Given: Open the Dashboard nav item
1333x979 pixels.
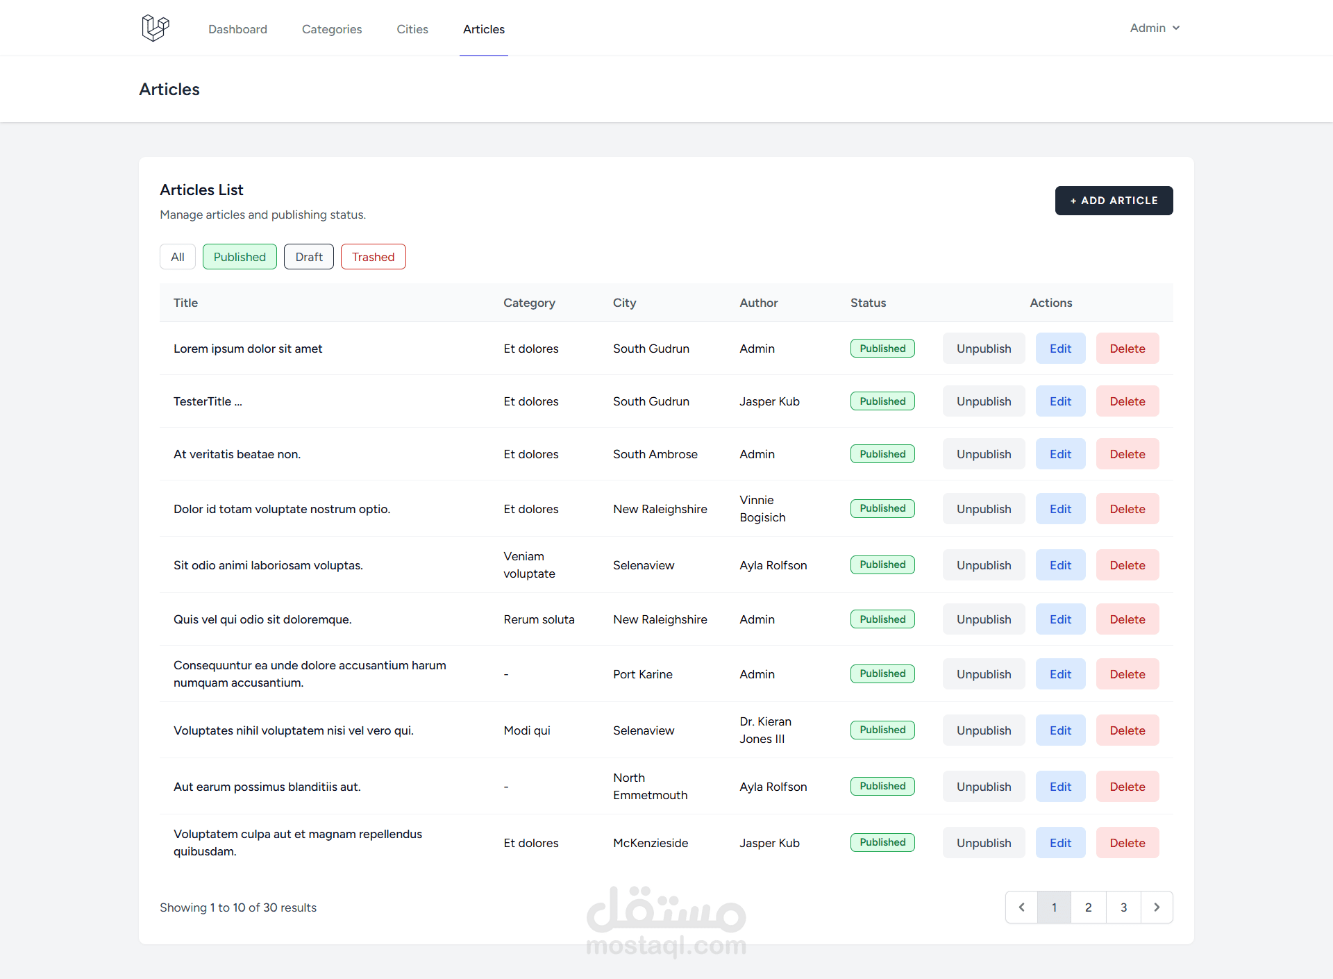Looking at the screenshot, I should (237, 29).
